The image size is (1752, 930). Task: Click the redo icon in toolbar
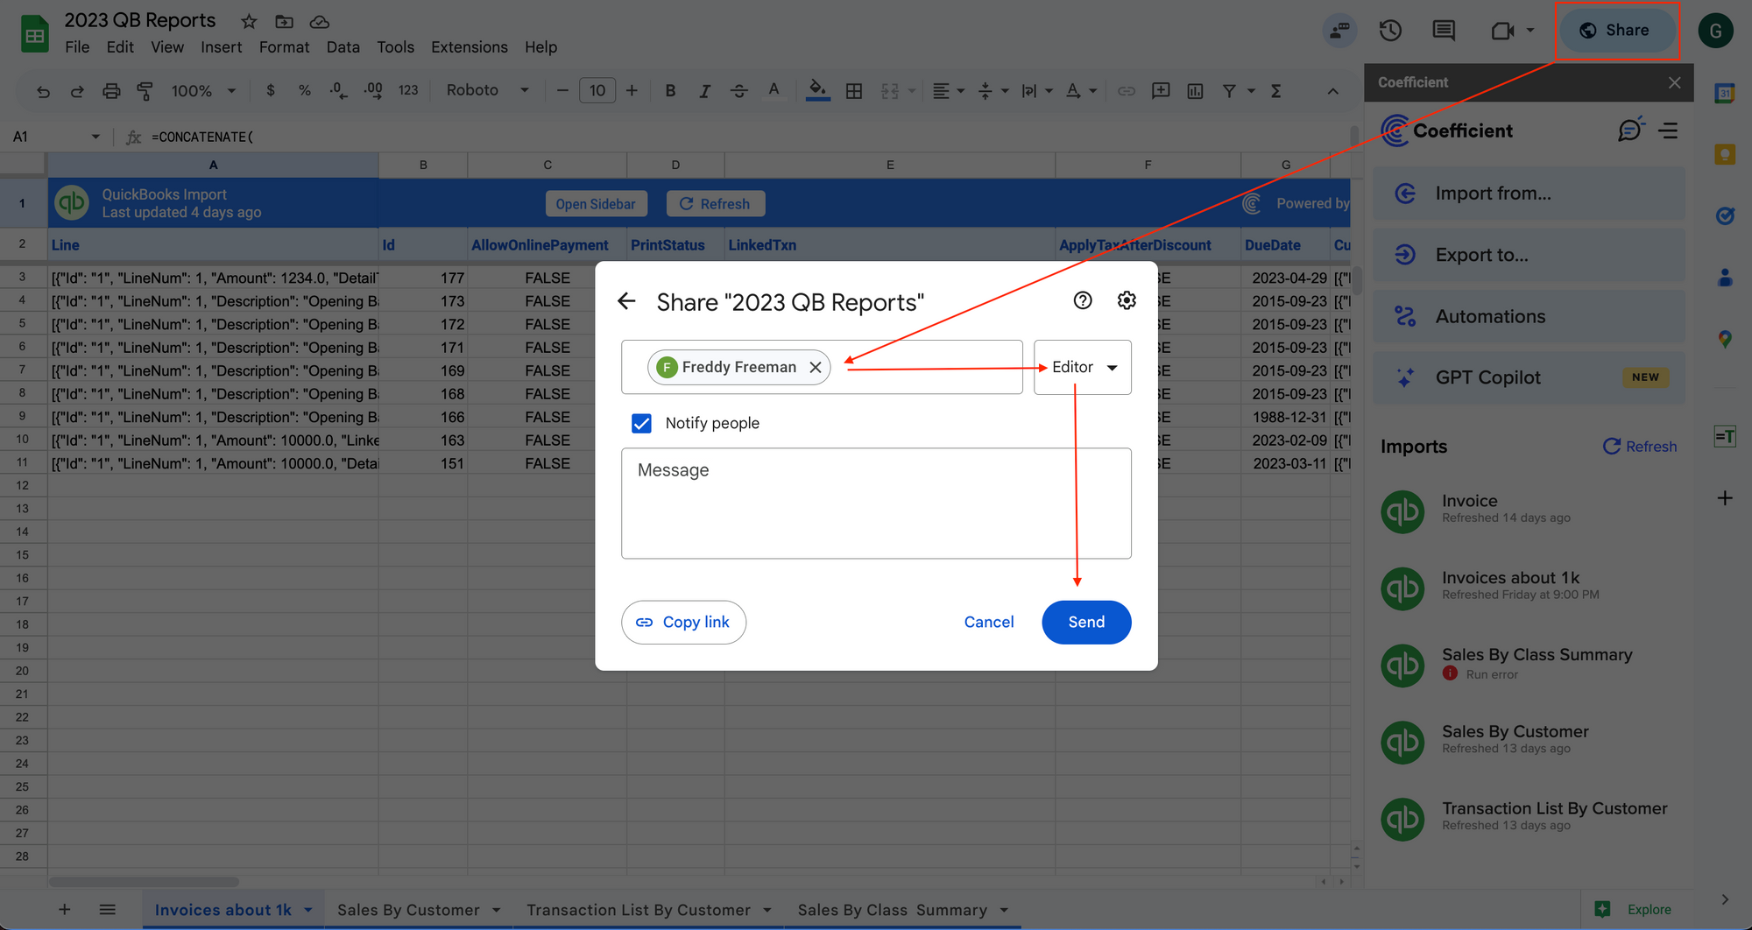pyautogui.click(x=77, y=91)
